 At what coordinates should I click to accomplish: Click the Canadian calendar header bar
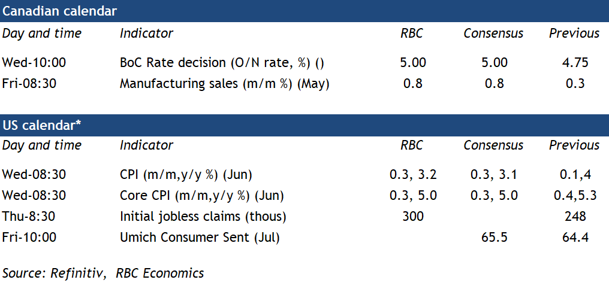(x=304, y=11)
